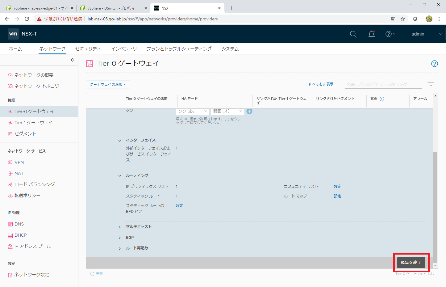Click the Tier-0 gateway title icon
The height and width of the screenshot is (287, 446).
pos(90,64)
